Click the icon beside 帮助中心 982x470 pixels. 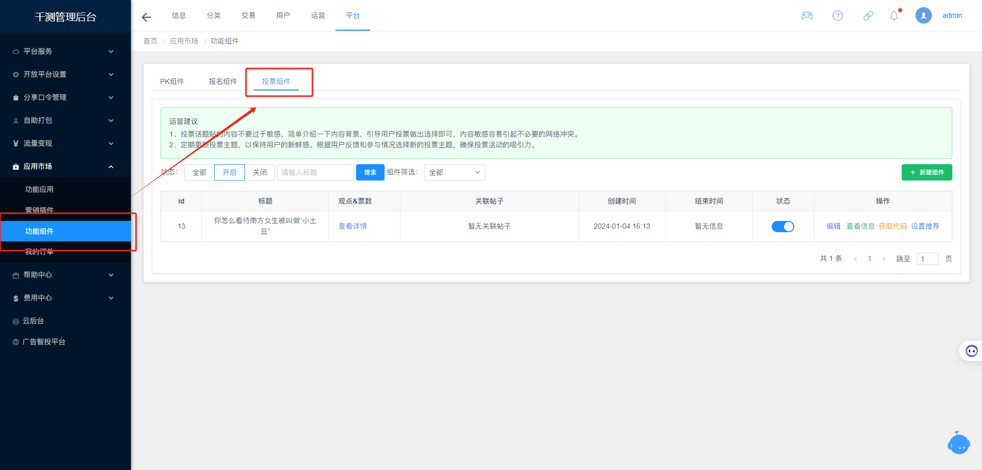[x=16, y=275]
